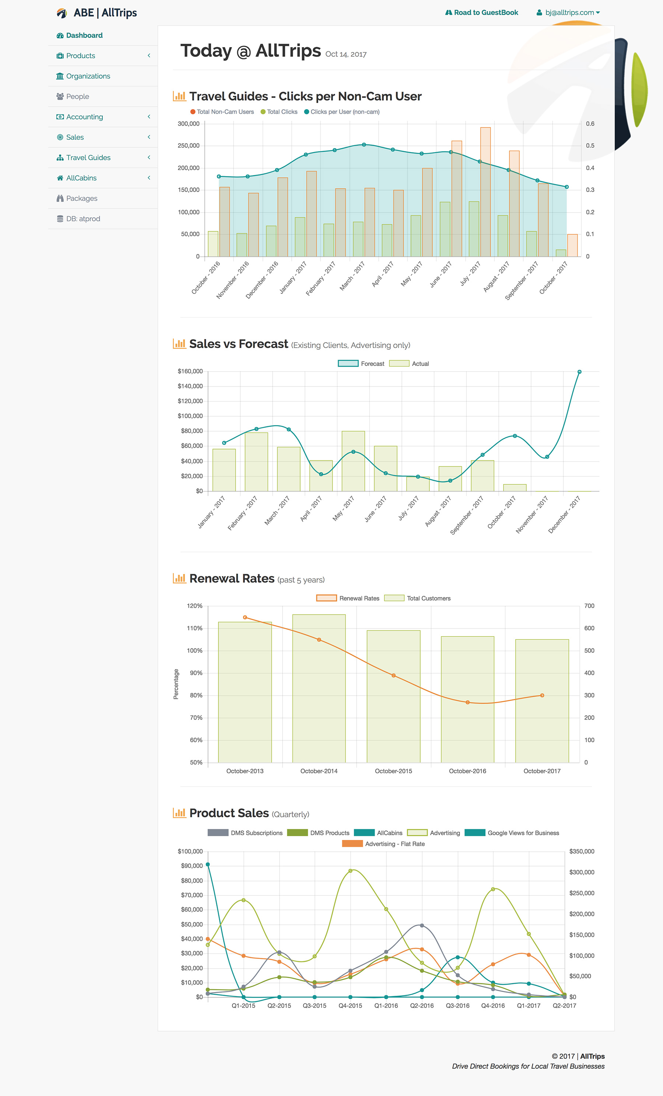Open the bj@alltrips.com user dropdown
Image resolution: width=663 pixels, height=1096 pixels.
[x=568, y=13]
